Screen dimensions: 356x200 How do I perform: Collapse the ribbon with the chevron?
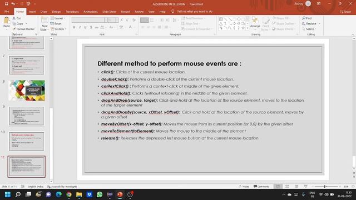(353, 34)
